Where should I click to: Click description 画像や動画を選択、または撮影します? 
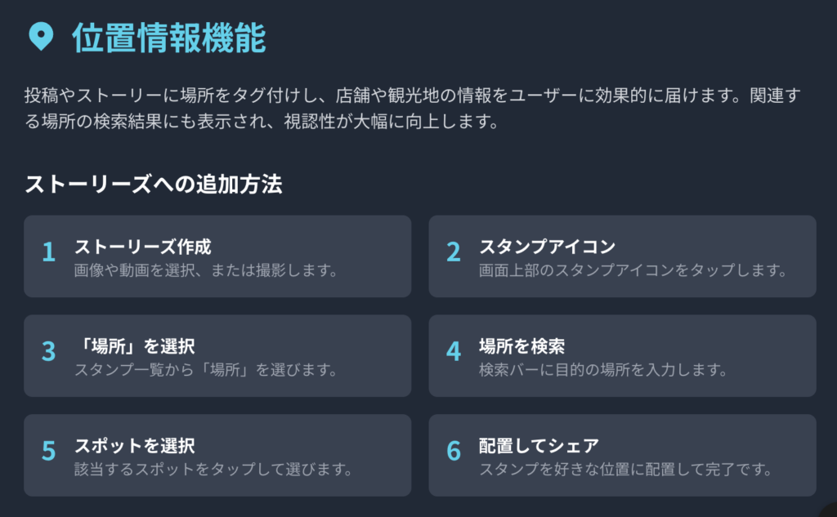point(206,270)
